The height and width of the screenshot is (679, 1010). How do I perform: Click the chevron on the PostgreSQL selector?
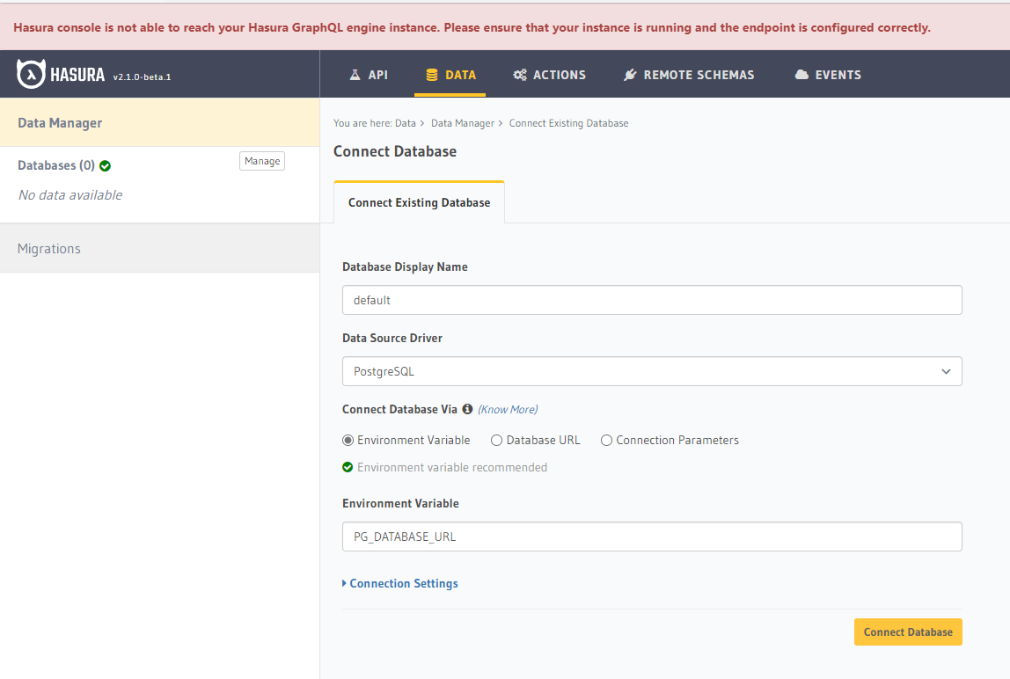tap(947, 371)
